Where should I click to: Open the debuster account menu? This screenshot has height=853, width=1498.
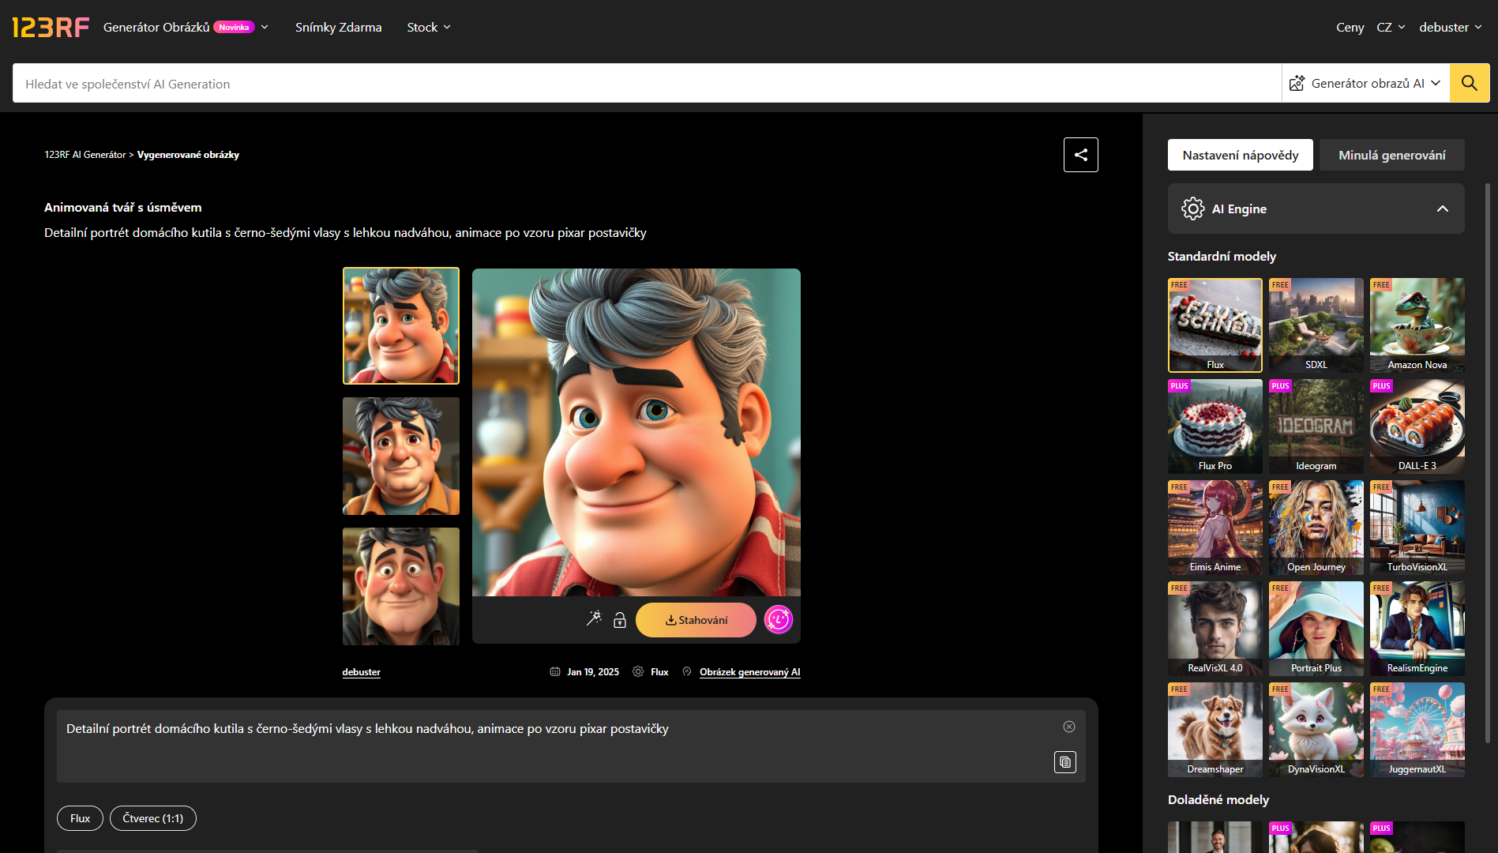pos(1451,28)
